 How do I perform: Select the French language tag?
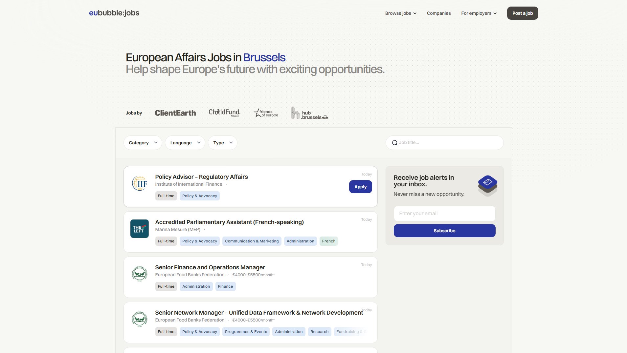(x=328, y=241)
